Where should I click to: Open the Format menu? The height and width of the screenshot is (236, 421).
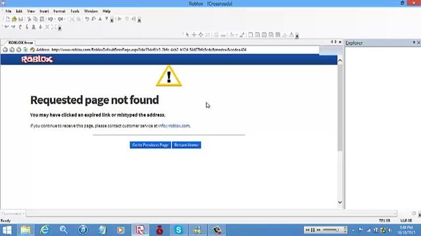(59, 11)
